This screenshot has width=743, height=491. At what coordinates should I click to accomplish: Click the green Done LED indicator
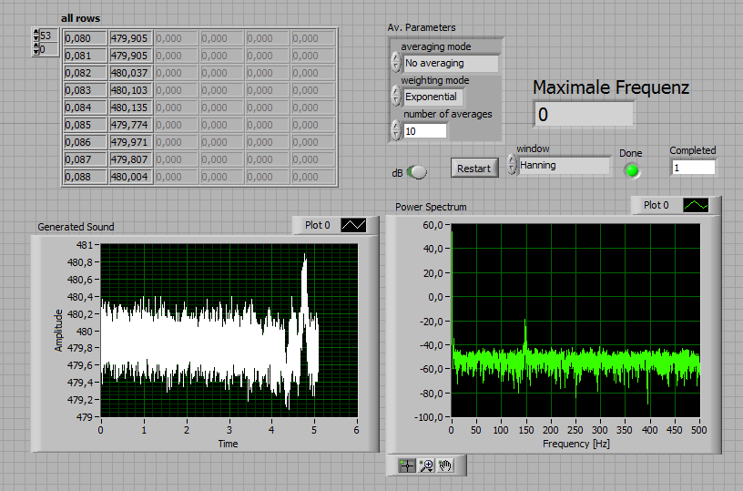click(631, 170)
